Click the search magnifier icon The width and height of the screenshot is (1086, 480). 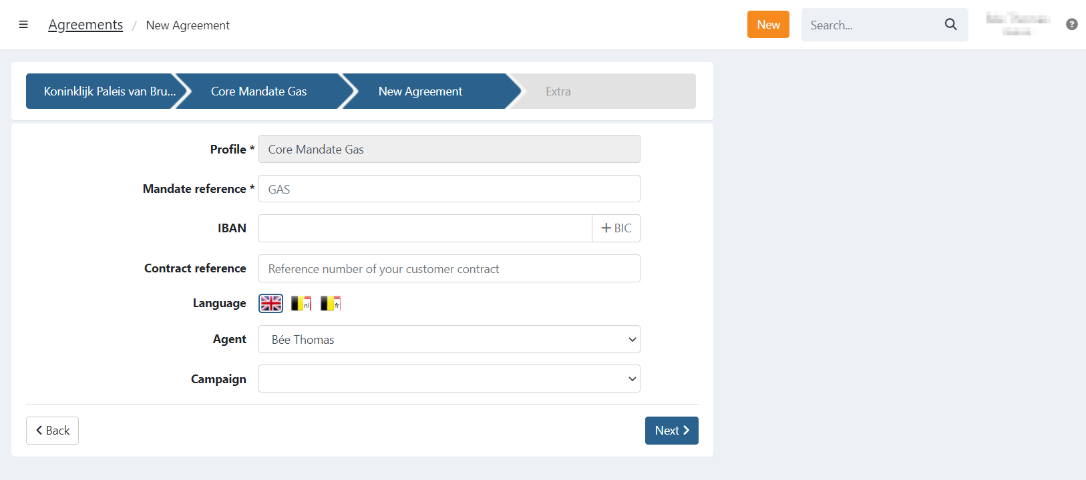point(950,25)
